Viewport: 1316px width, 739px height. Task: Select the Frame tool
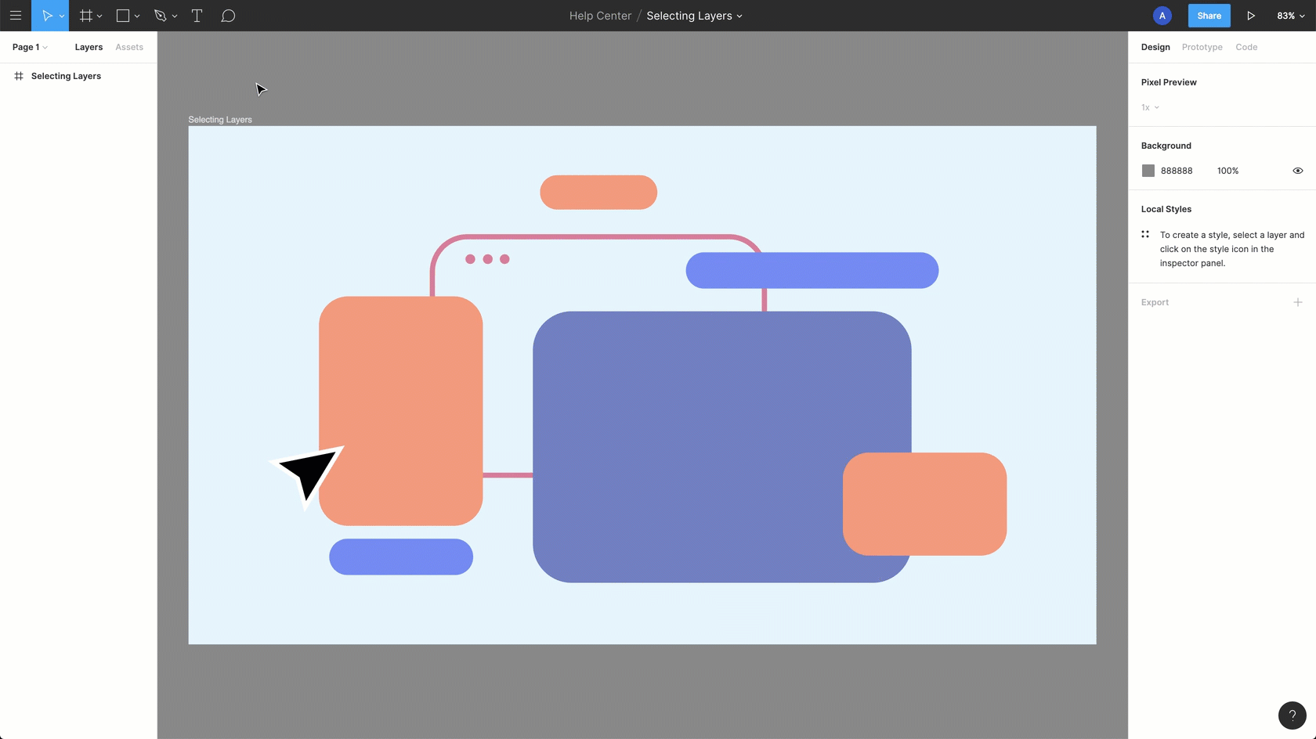pos(86,16)
